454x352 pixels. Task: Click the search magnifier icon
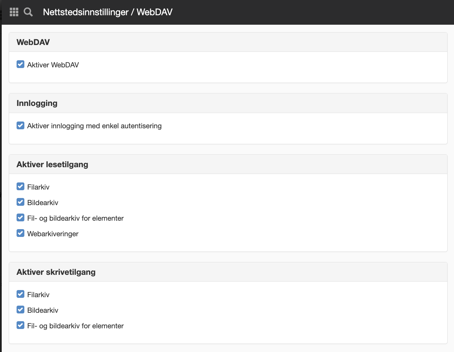point(28,12)
